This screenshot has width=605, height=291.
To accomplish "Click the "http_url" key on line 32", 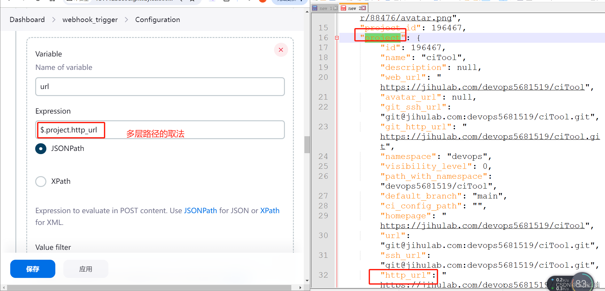I will (406, 275).
